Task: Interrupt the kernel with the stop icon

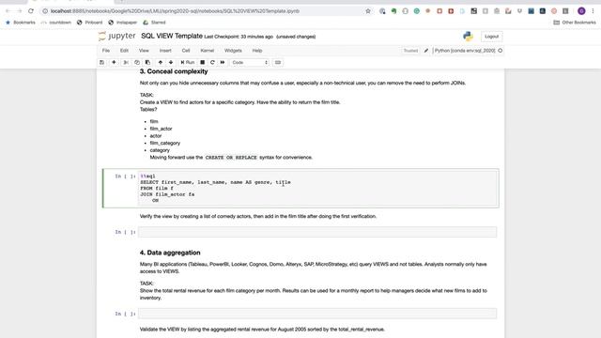Action: pyautogui.click(x=203, y=62)
